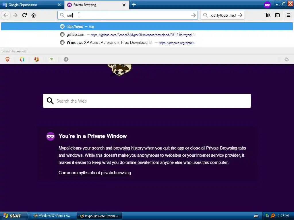This screenshot has height=220, width=294.
Task: Search with the Brave one-off engine icon
Action: click(7, 59)
